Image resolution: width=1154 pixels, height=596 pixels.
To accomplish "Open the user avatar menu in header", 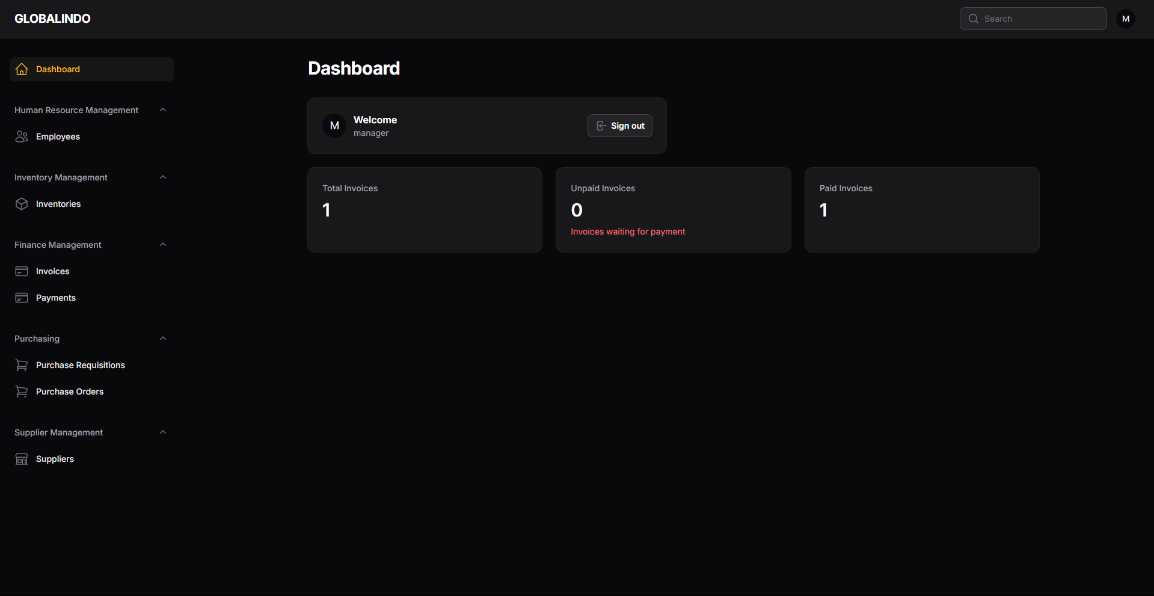I will [1125, 19].
